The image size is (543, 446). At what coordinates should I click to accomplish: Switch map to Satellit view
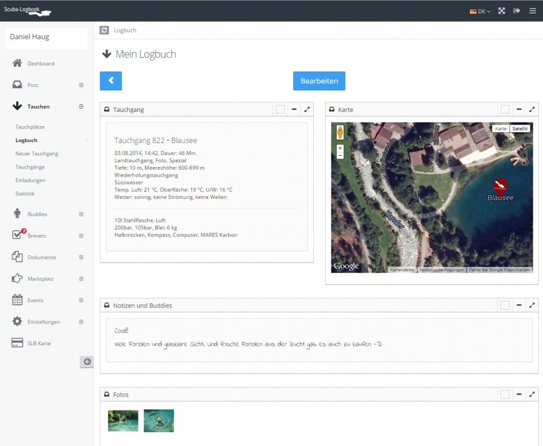tap(520, 129)
